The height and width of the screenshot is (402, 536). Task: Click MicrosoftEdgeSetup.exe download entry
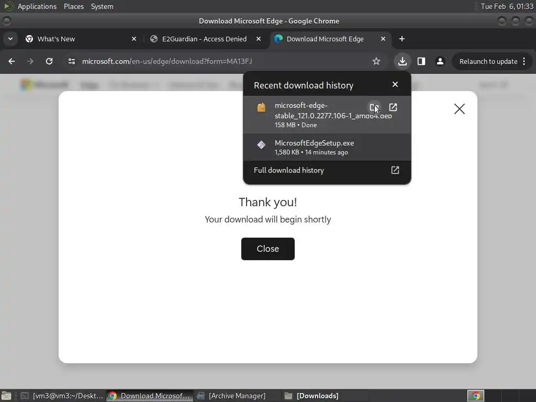[327, 147]
